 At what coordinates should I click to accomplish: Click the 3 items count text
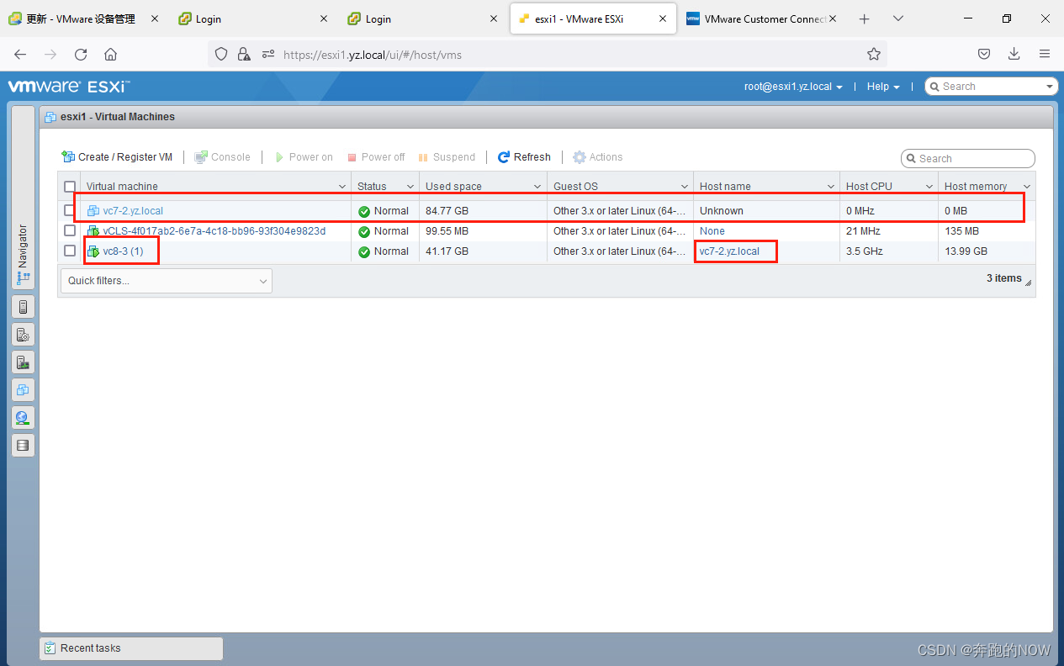point(1004,278)
